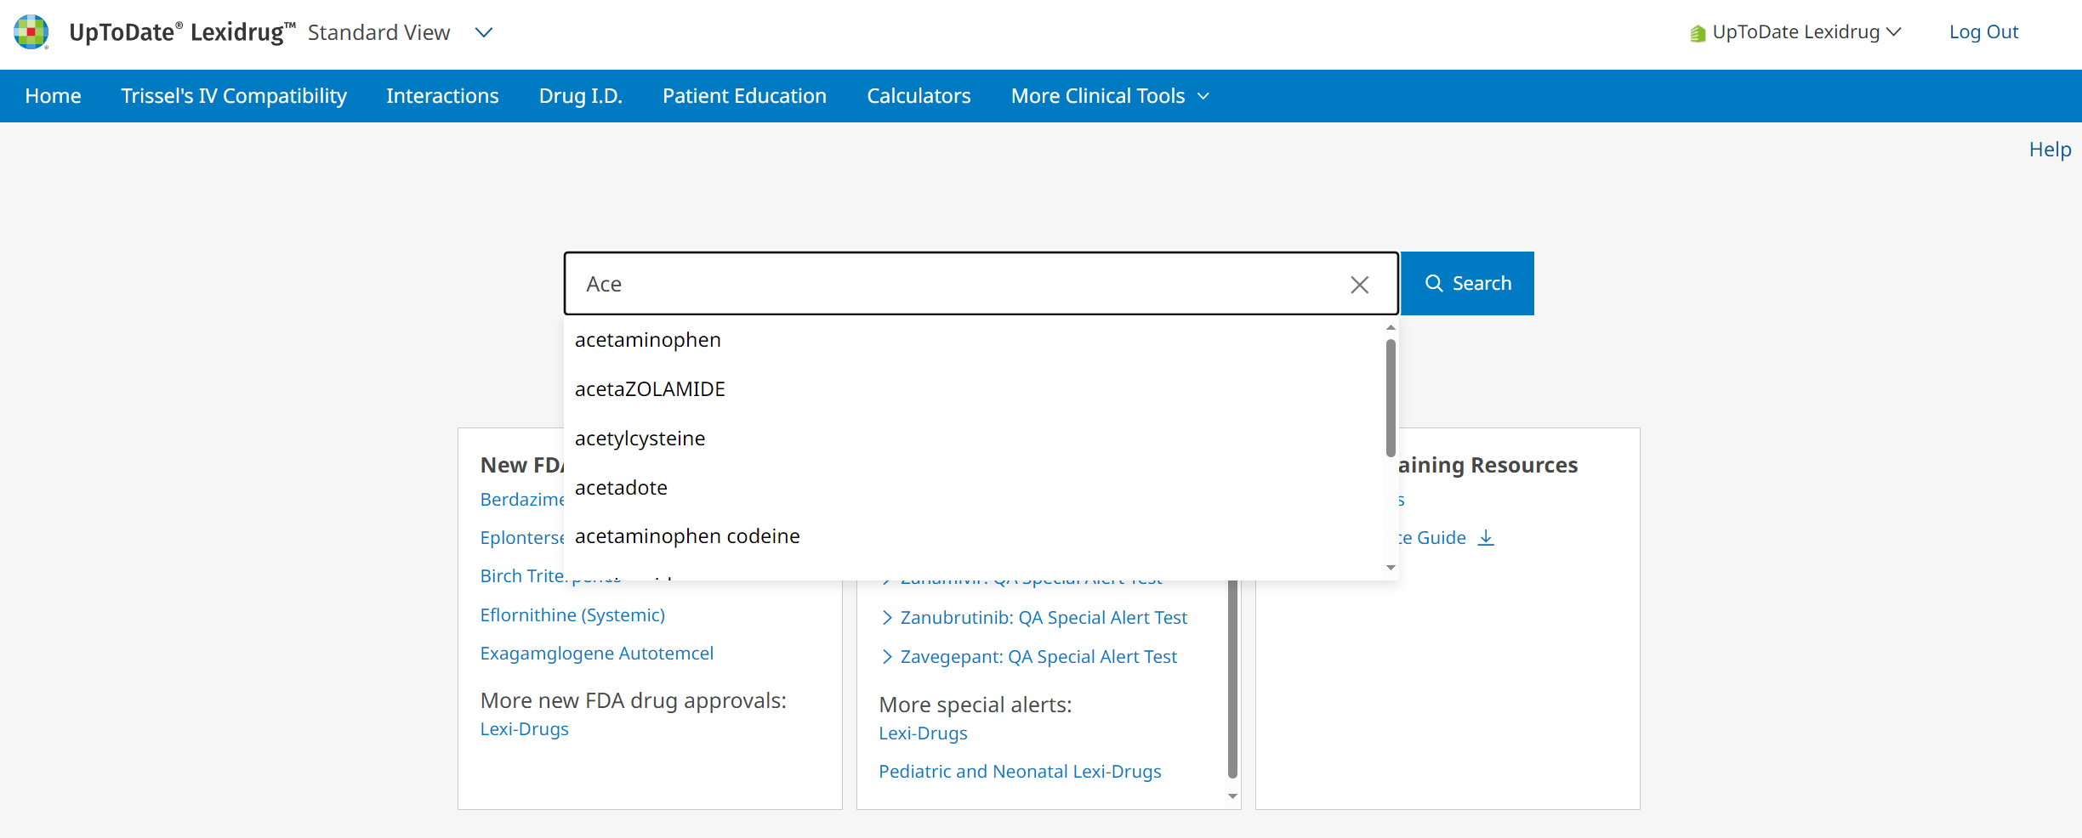Viewport: 2082px width, 838px height.
Task: Click the UpToDate Lexidrug globe logo
Action: click(31, 32)
